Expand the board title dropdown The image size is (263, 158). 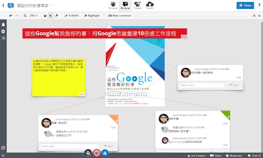click(52, 6)
